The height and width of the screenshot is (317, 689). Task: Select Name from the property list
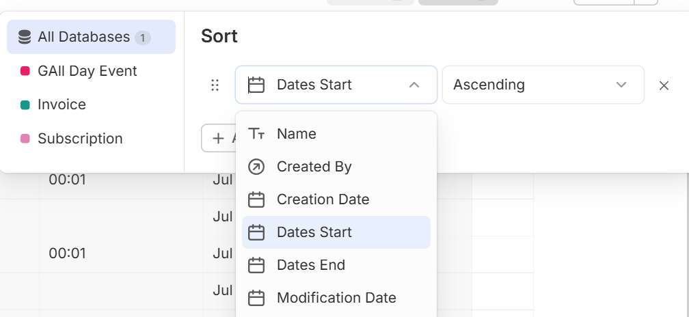[x=297, y=134]
